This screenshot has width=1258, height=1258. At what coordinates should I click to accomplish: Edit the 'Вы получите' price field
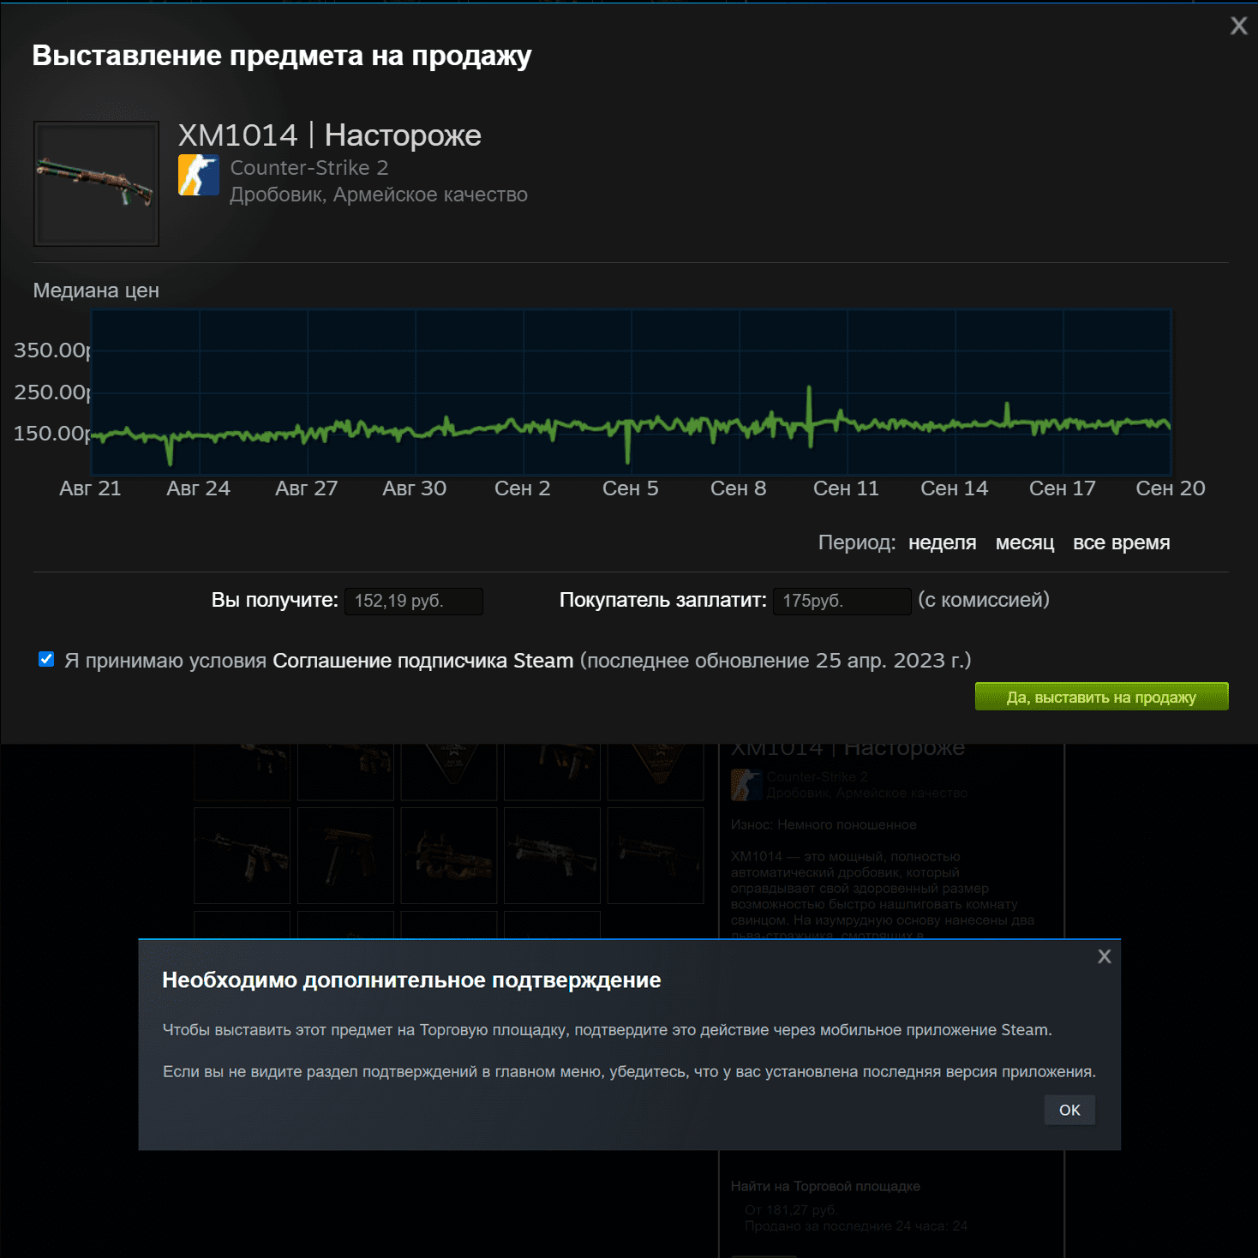(x=414, y=601)
